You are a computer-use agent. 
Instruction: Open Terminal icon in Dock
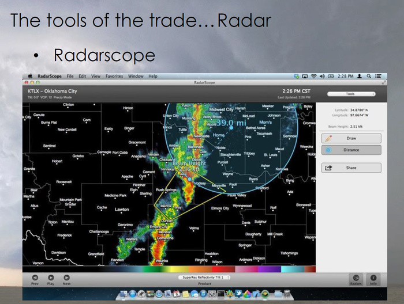pyautogui.click(x=221, y=294)
